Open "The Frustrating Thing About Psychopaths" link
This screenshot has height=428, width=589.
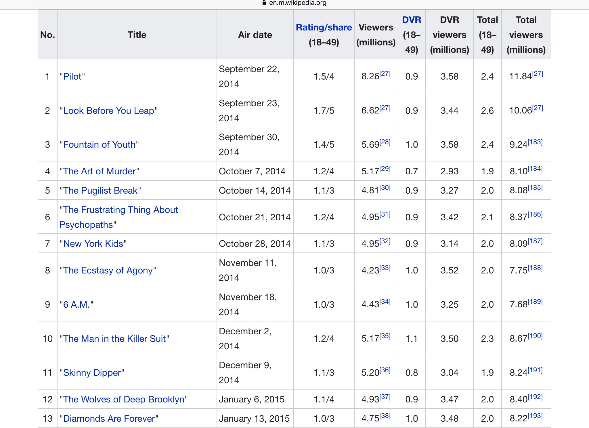(x=120, y=210)
